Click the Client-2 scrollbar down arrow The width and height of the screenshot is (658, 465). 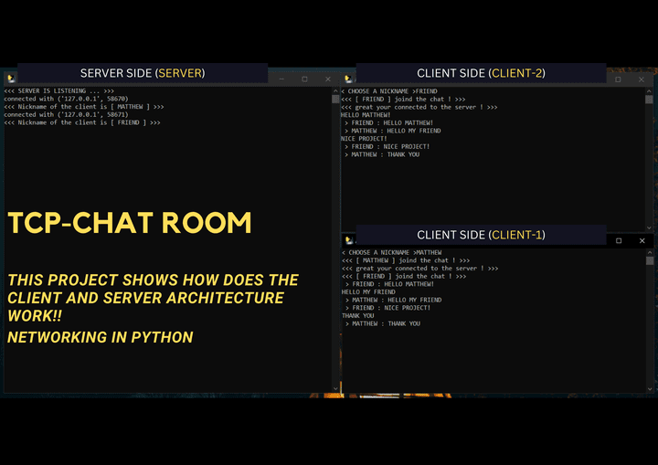point(649,227)
